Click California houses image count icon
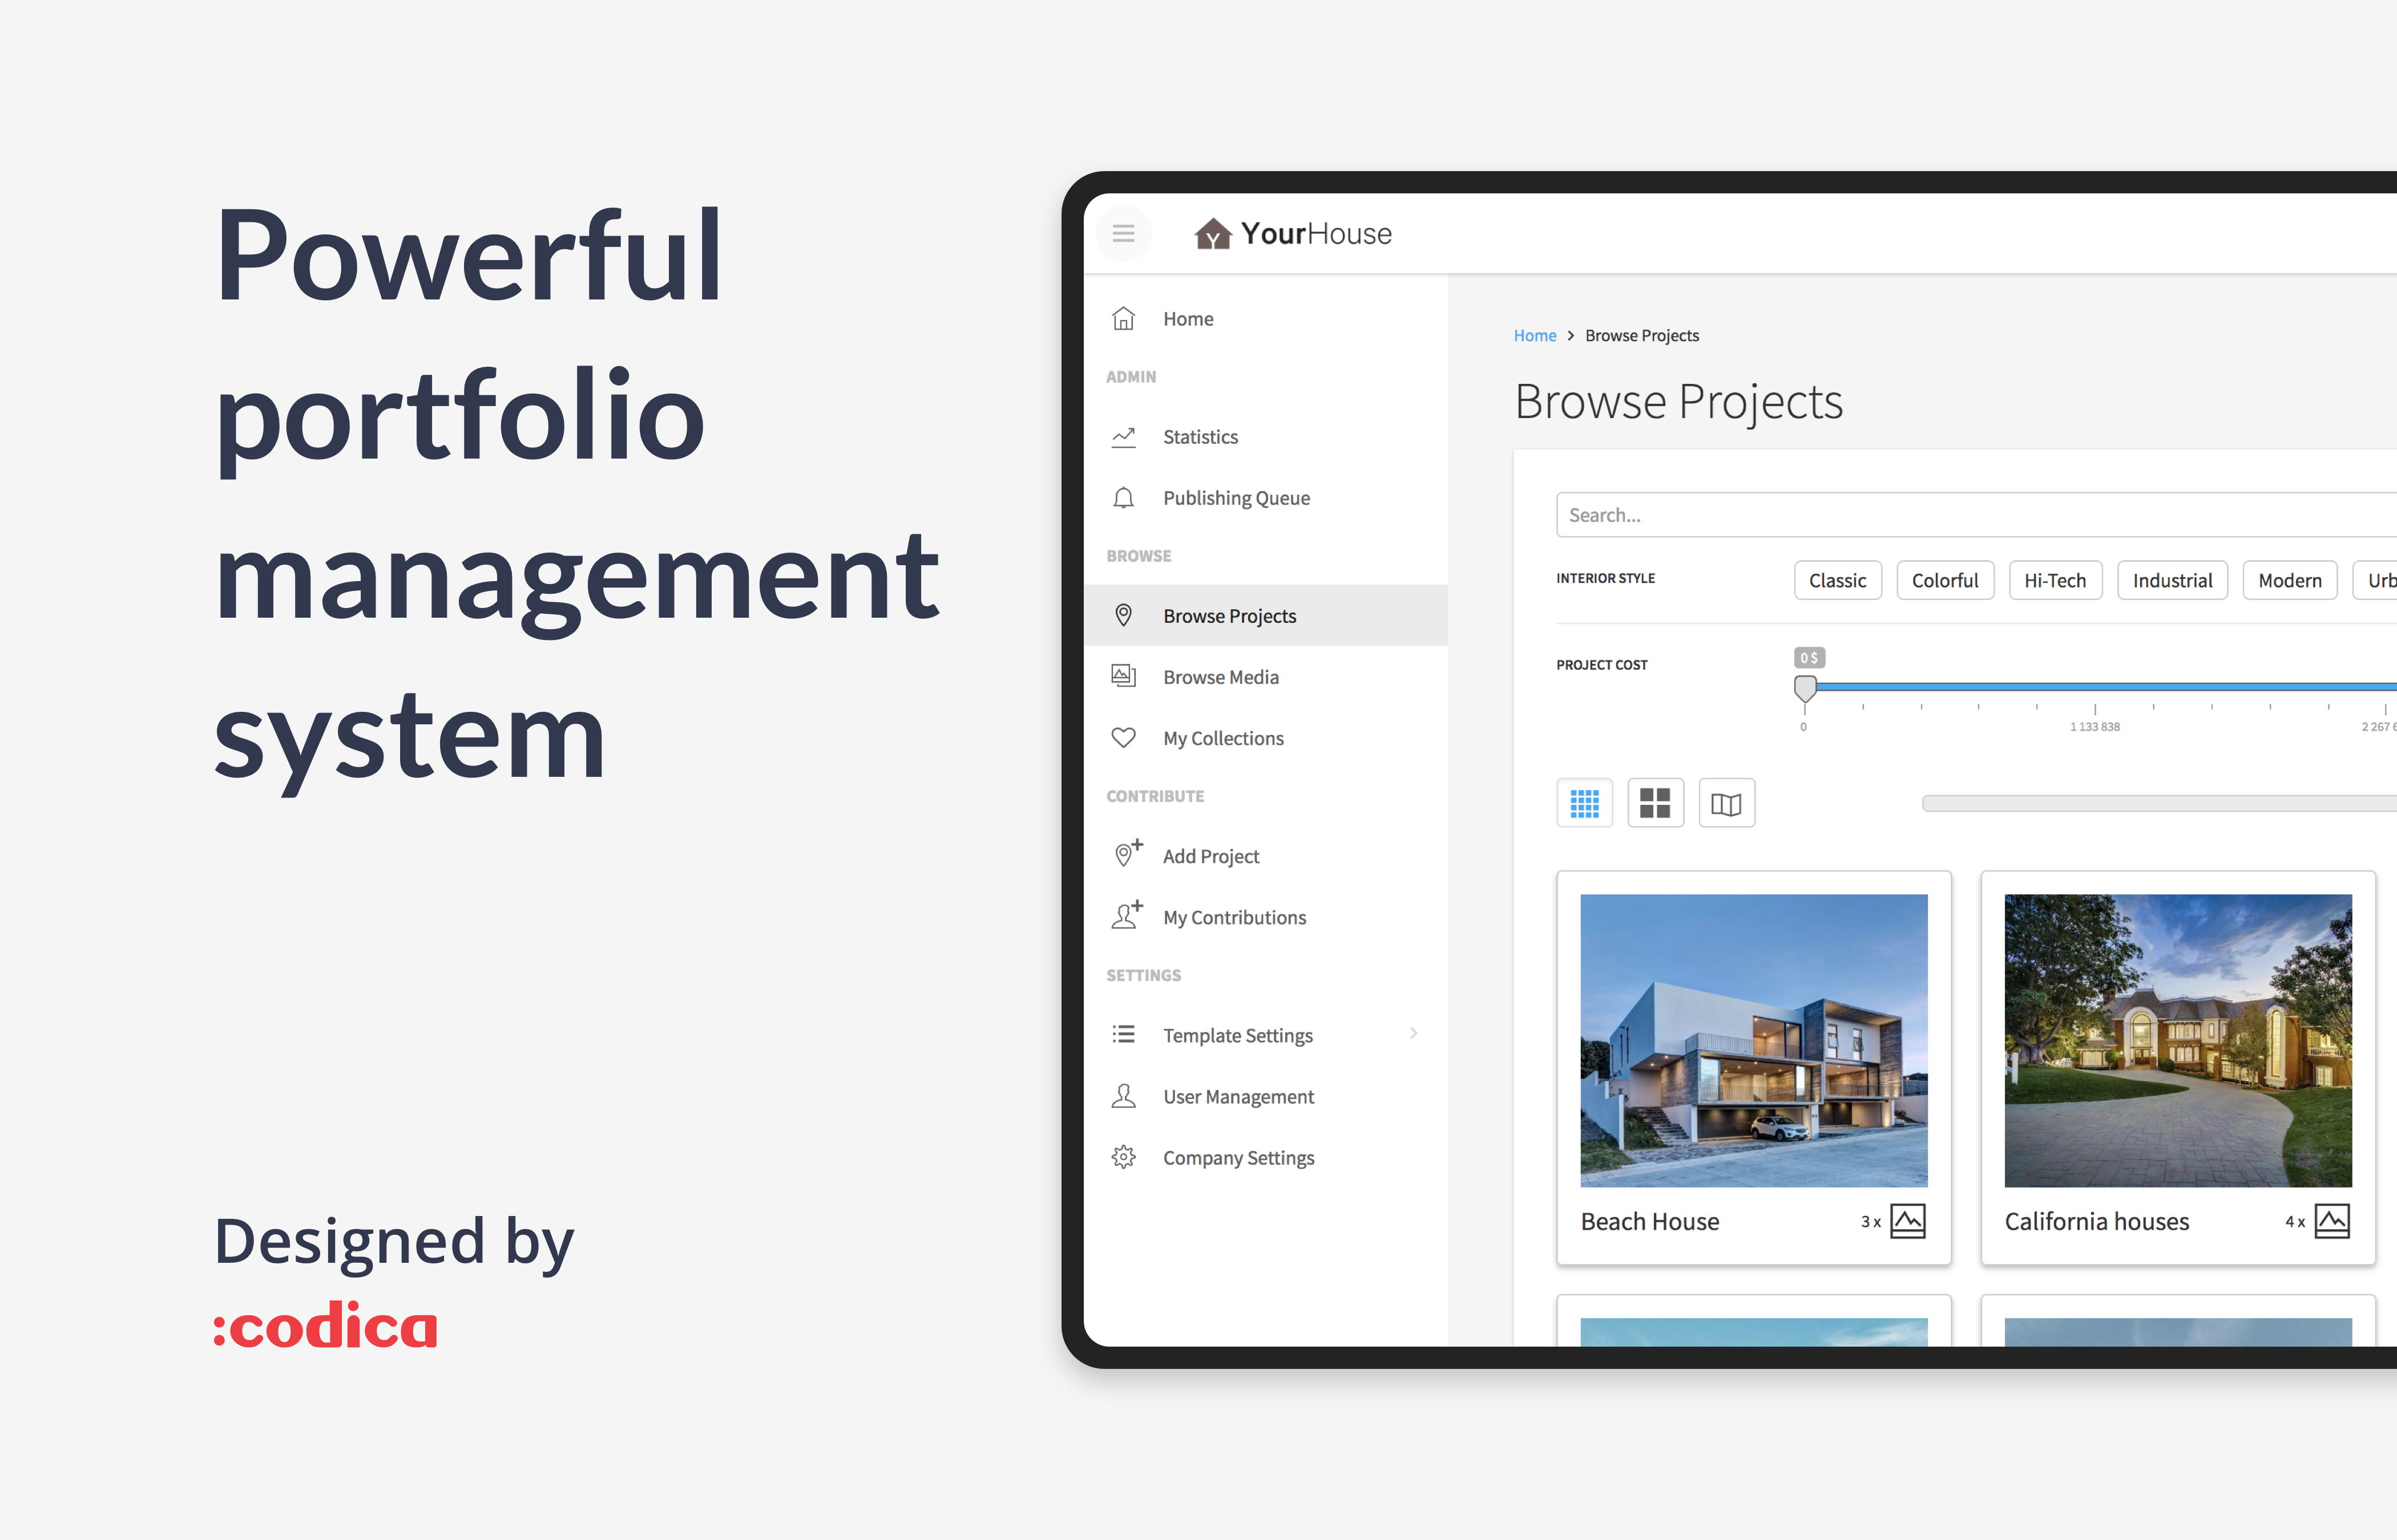Image resolution: width=2397 pixels, height=1540 pixels. tap(2331, 1221)
